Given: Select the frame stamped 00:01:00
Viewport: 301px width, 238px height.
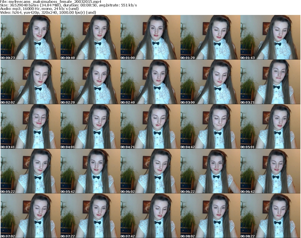Looking at the screenshot, I should point(150,37).
